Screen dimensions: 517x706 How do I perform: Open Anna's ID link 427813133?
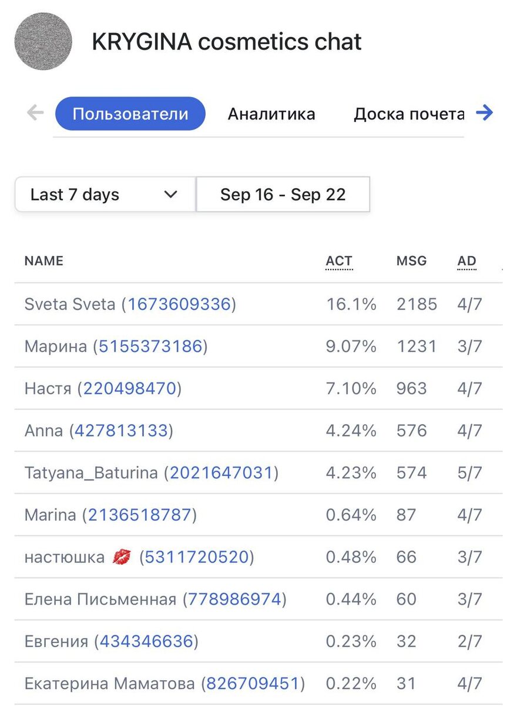pos(121,431)
